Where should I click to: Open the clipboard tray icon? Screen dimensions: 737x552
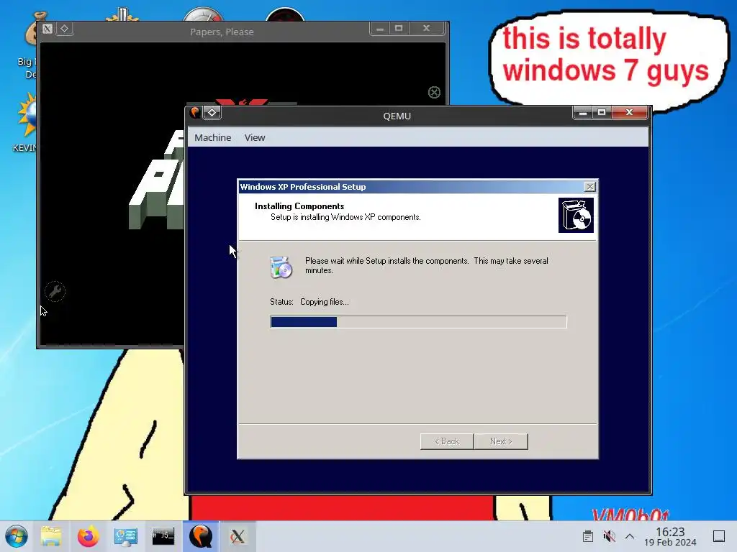(x=587, y=536)
